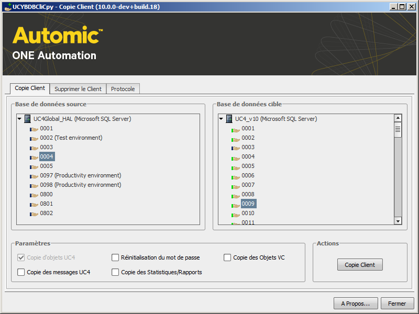Toggle Copie des Objets VC checkbox

pos(228,257)
